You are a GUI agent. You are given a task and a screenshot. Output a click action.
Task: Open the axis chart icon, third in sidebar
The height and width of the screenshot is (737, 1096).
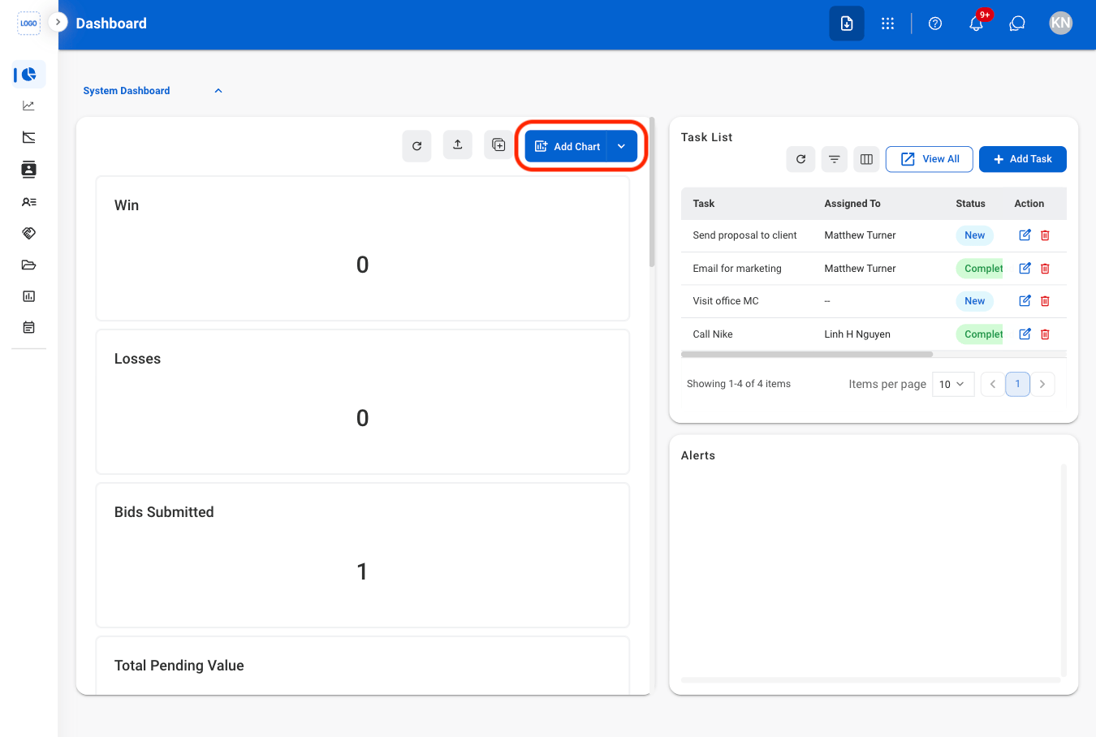pyautogui.click(x=28, y=137)
